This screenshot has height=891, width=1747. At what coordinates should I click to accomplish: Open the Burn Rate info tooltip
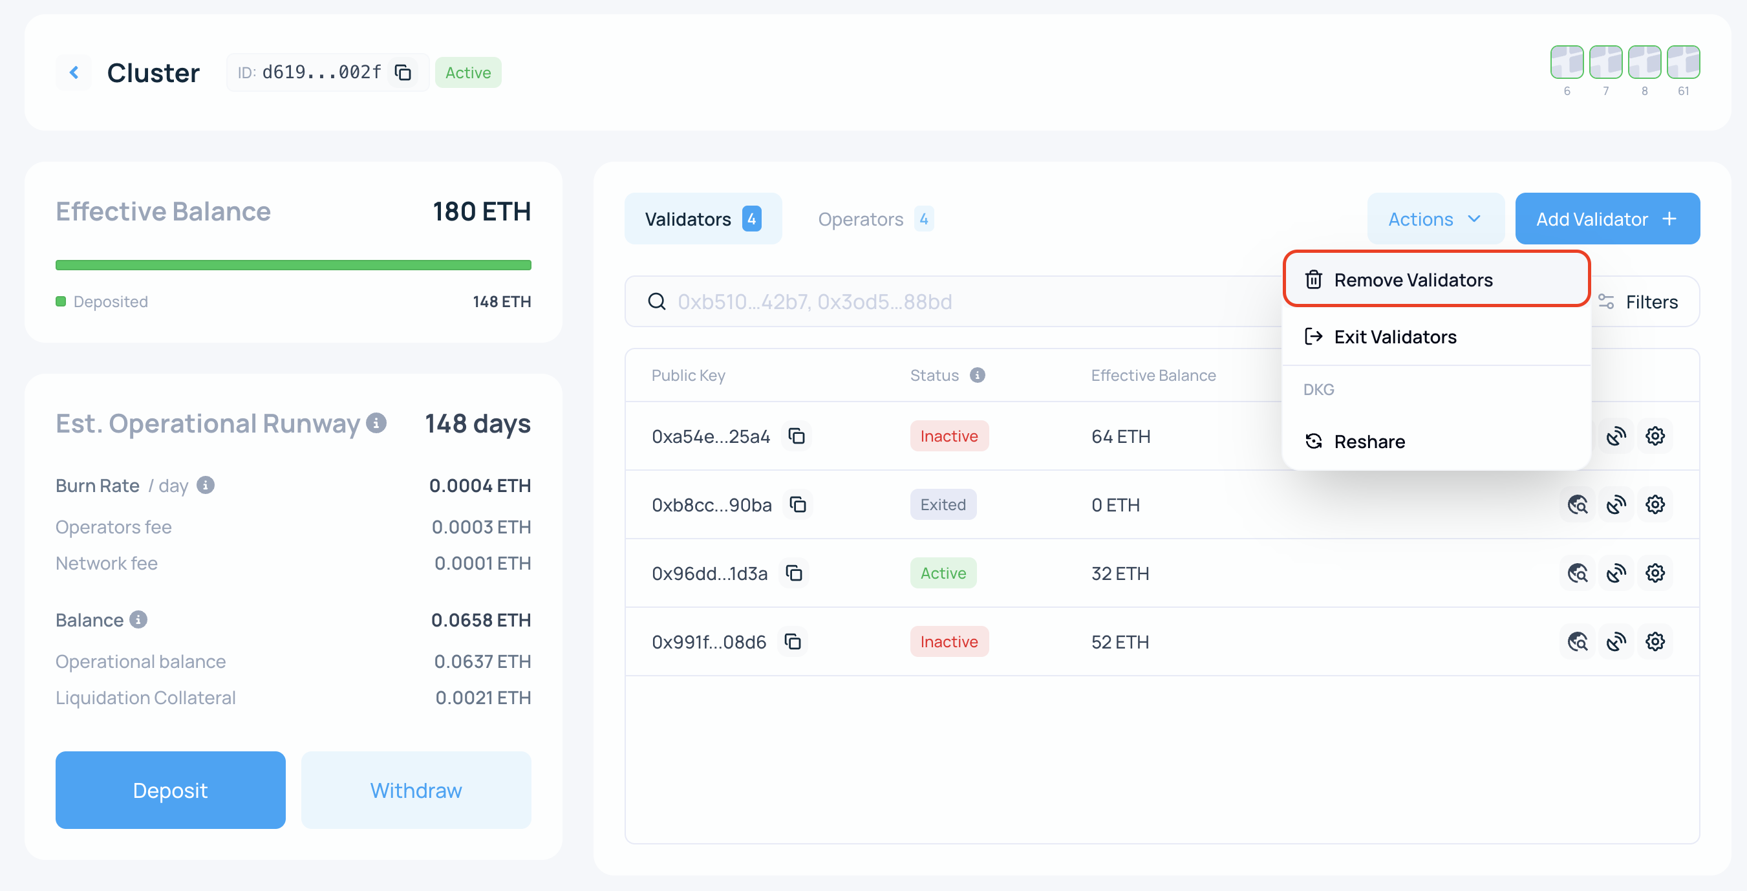coord(206,485)
